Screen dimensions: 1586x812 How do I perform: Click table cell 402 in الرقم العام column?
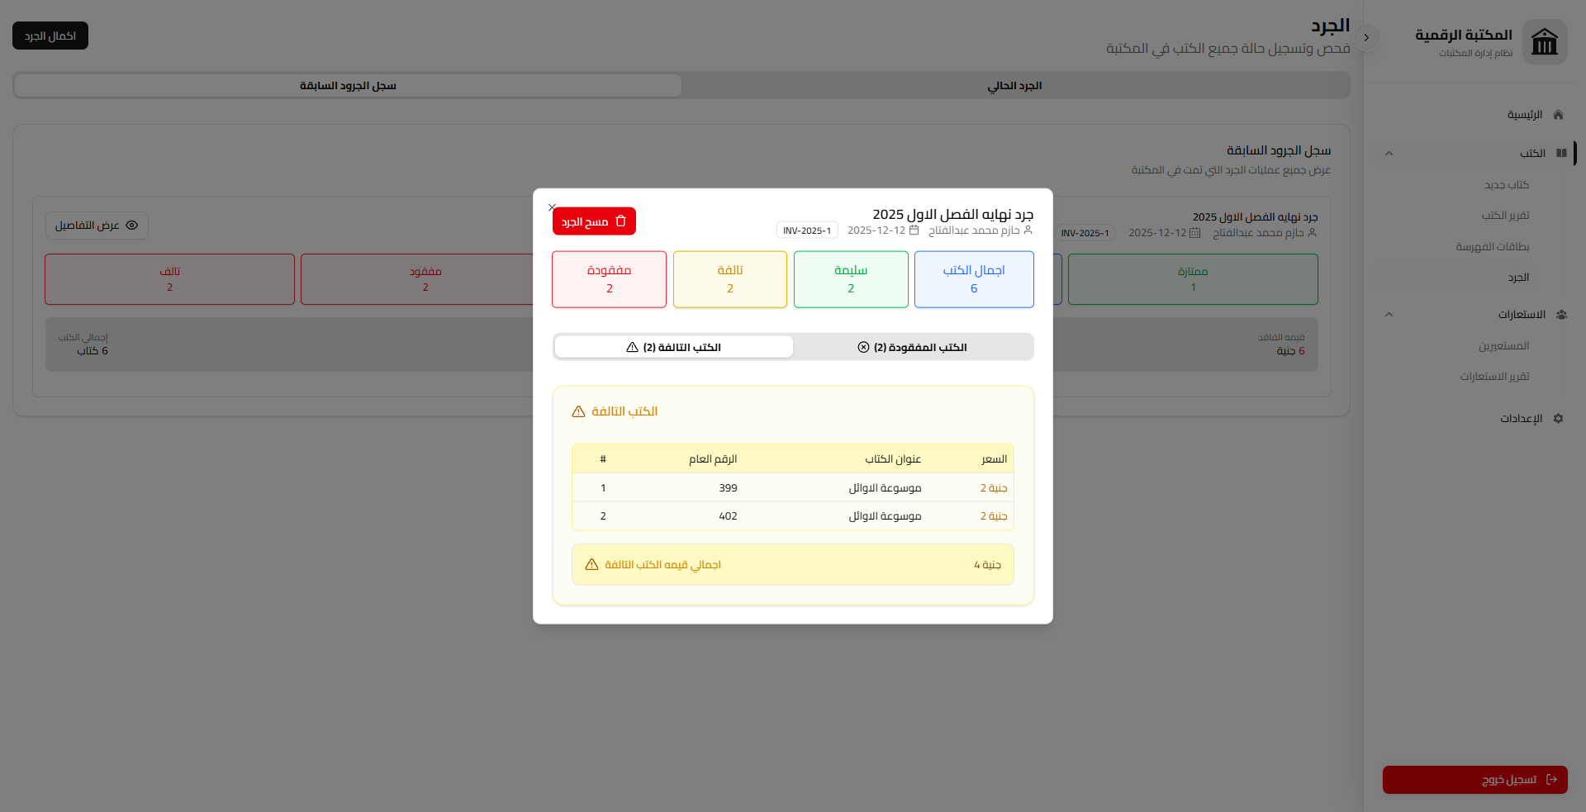728,516
